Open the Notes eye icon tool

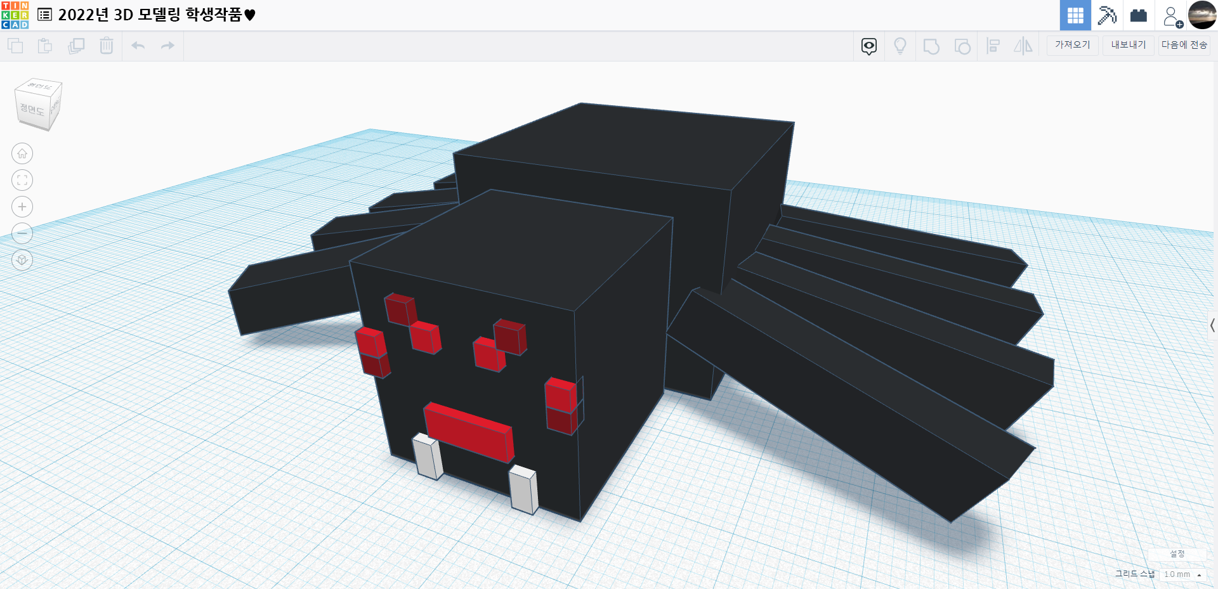pyautogui.click(x=869, y=46)
